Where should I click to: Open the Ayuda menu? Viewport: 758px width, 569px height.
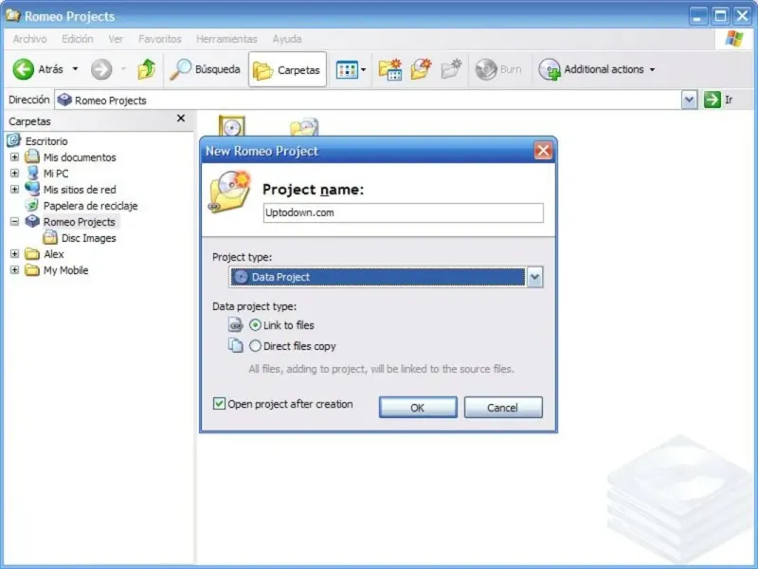point(287,39)
